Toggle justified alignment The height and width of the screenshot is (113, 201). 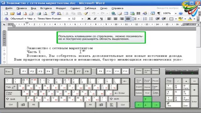click(x=128, y=19)
